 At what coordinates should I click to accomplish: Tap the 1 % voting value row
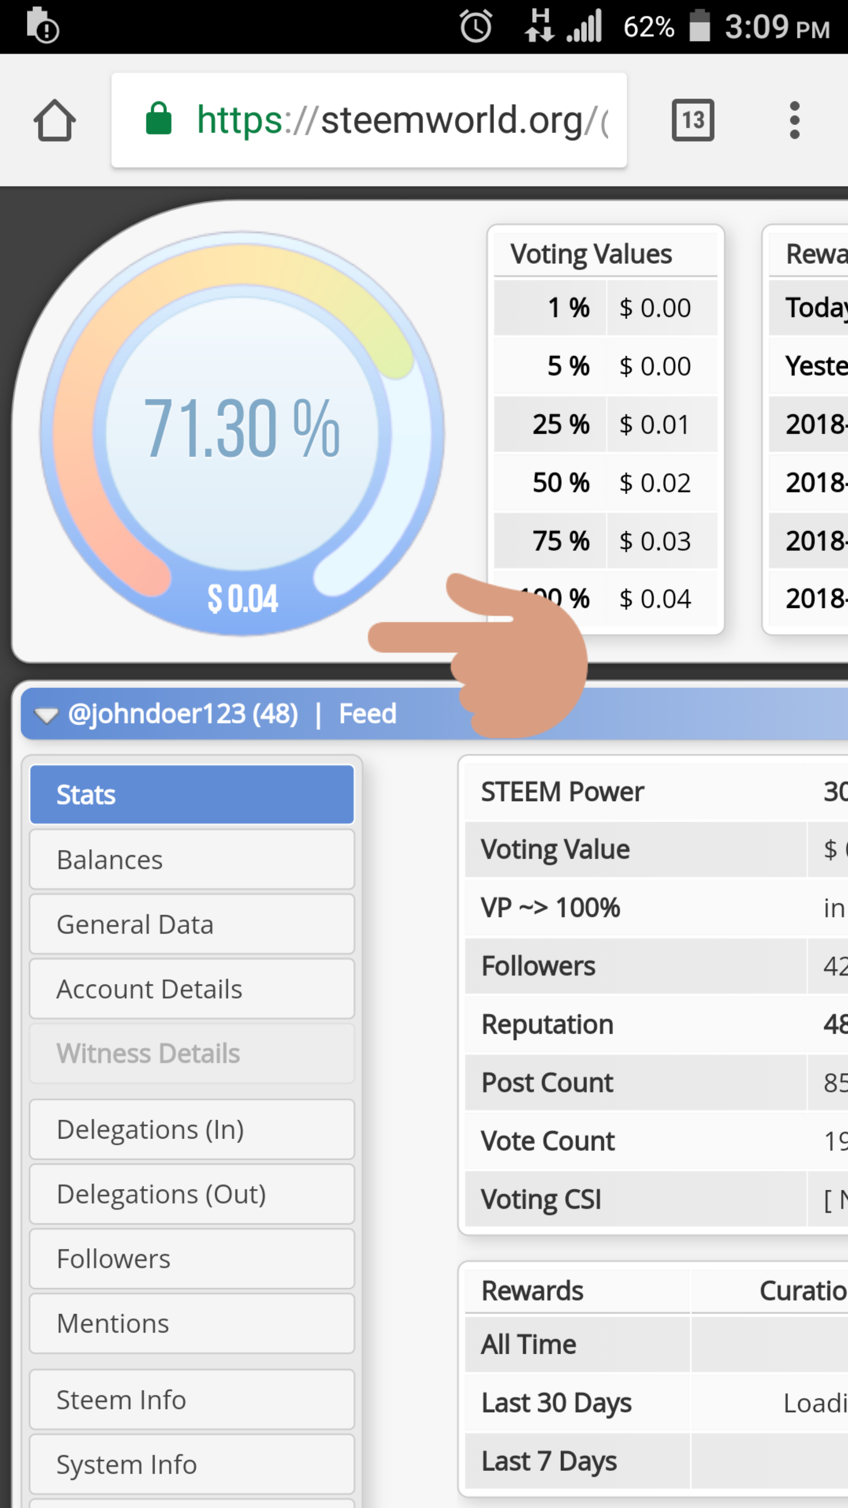(606, 308)
